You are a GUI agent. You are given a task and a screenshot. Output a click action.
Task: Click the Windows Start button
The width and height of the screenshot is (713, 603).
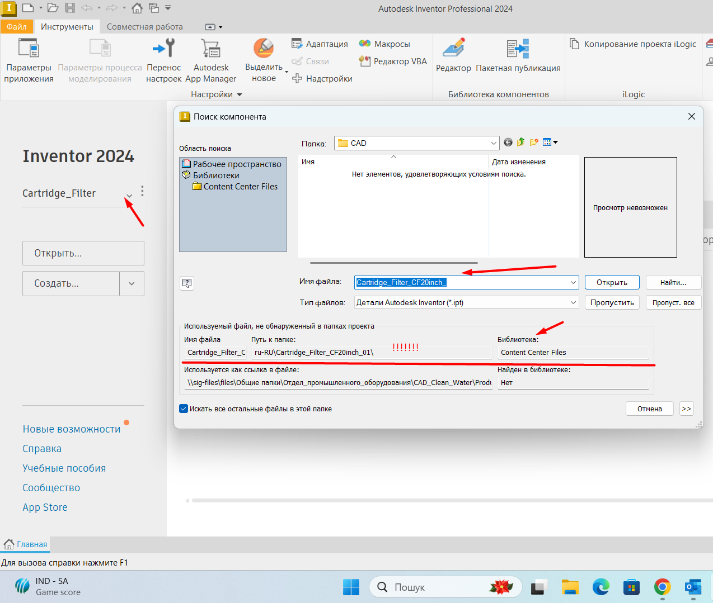pos(351,587)
